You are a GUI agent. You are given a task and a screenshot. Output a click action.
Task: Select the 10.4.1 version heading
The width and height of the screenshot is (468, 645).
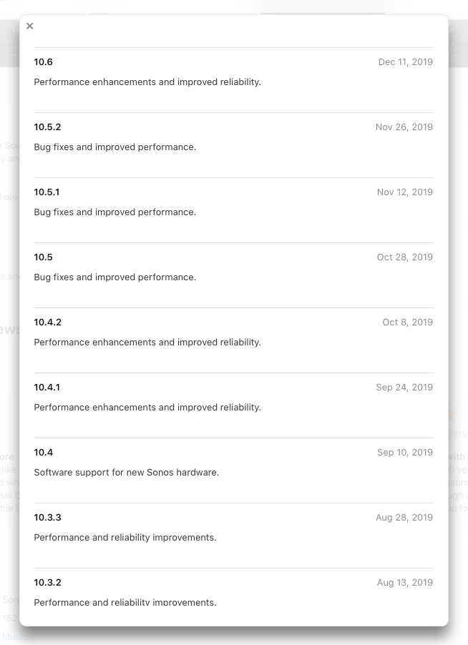(x=47, y=387)
